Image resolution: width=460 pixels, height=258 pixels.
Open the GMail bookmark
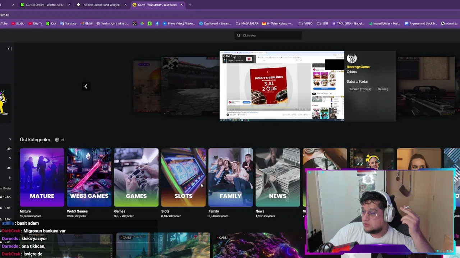[86, 23]
